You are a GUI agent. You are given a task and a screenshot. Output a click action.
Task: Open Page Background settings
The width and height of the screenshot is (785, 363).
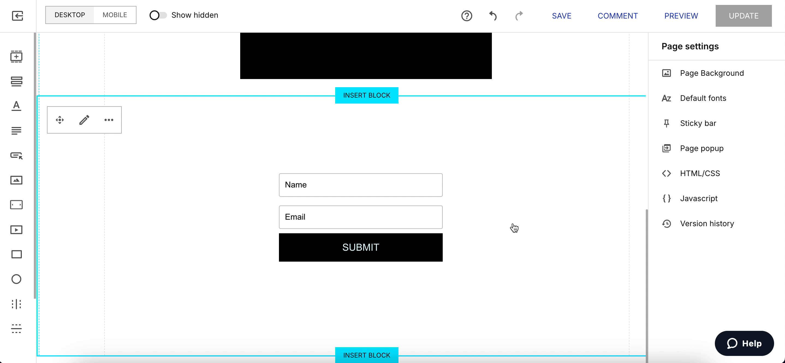(712, 73)
